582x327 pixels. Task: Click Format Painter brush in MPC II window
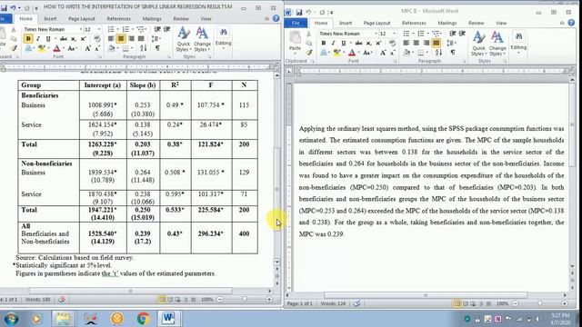(x=309, y=53)
